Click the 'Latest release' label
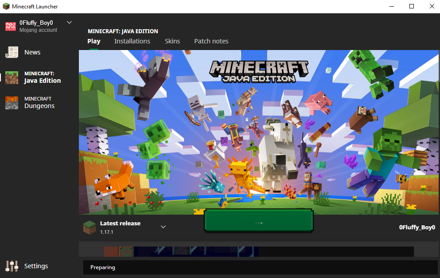The height and width of the screenshot is (278, 440). 121,224
